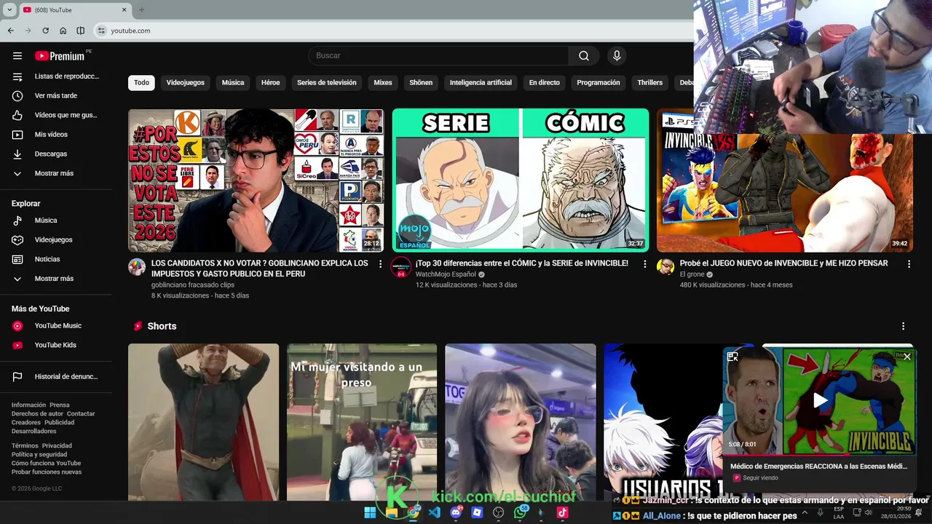Open the Windows Start menu

[x=370, y=512]
